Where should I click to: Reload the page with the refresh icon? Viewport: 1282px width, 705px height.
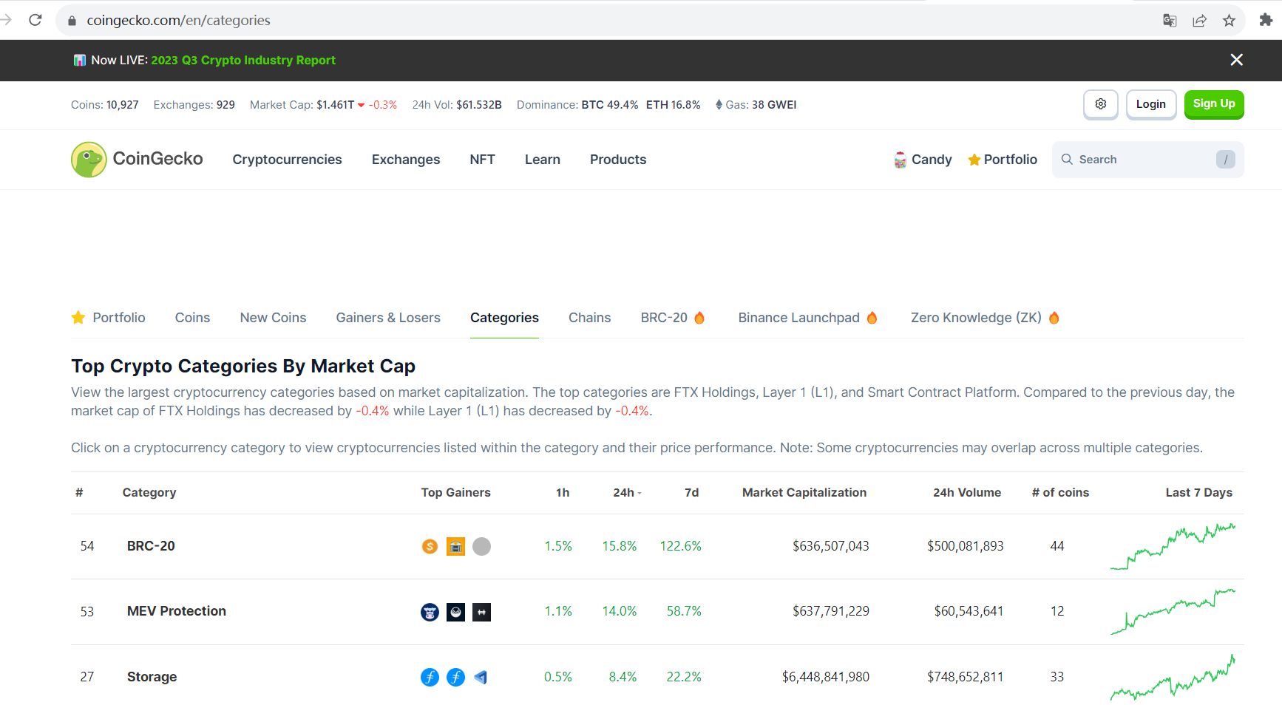click(35, 20)
